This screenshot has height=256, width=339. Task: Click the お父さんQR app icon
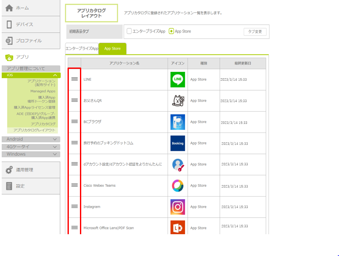click(x=177, y=101)
